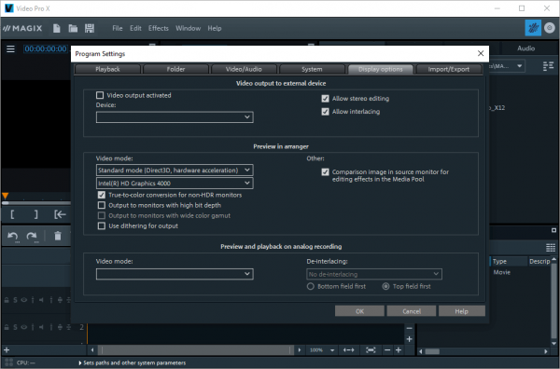Solo track 2 with its S icon
The image size is (560, 369).
(15, 327)
